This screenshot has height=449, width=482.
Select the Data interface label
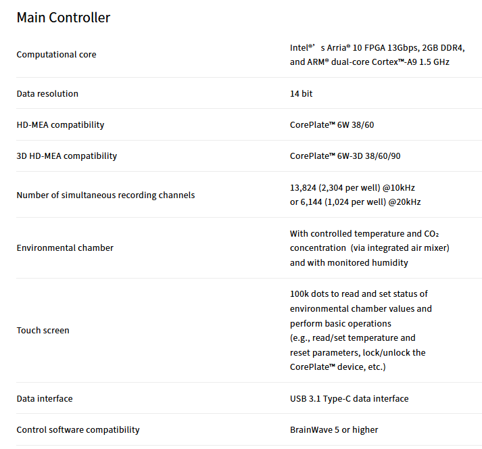(45, 398)
